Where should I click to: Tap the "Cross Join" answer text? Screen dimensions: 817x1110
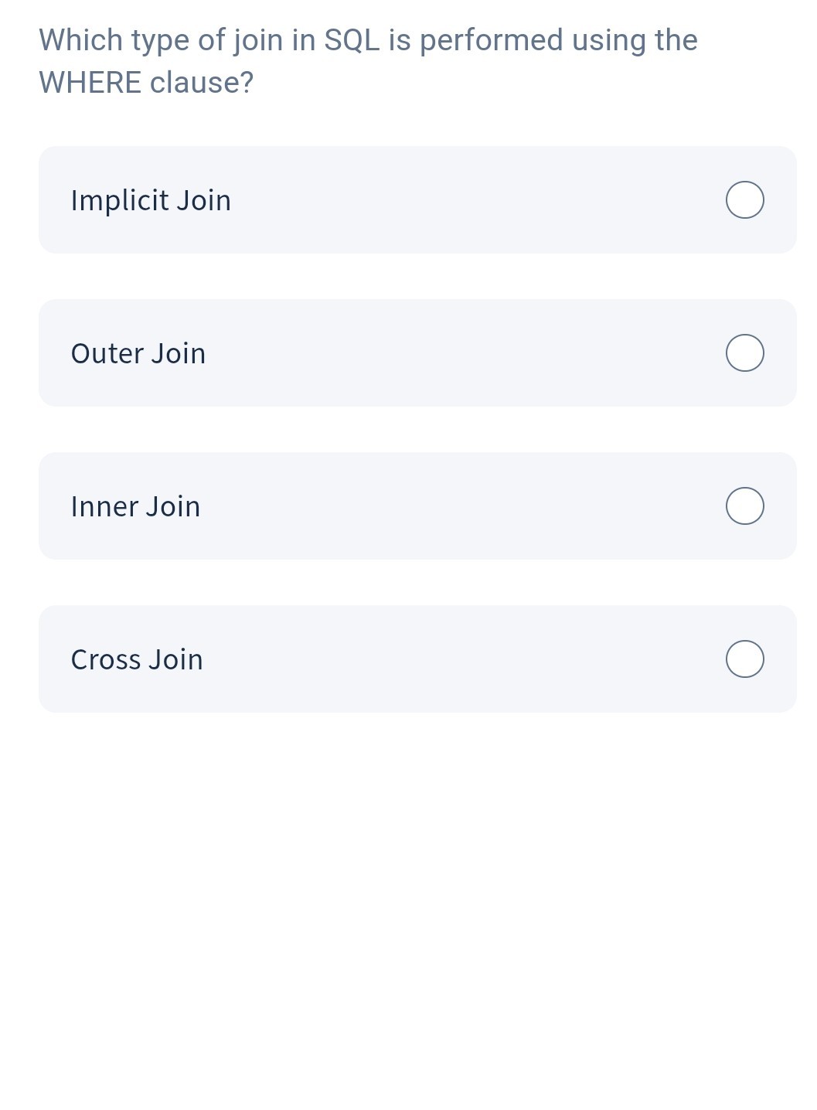[x=137, y=659]
